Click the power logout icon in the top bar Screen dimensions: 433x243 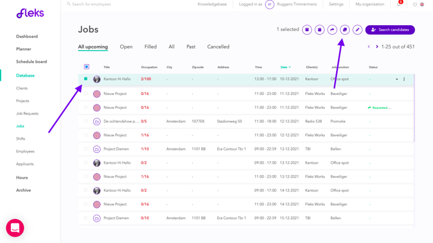tap(415, 4)
